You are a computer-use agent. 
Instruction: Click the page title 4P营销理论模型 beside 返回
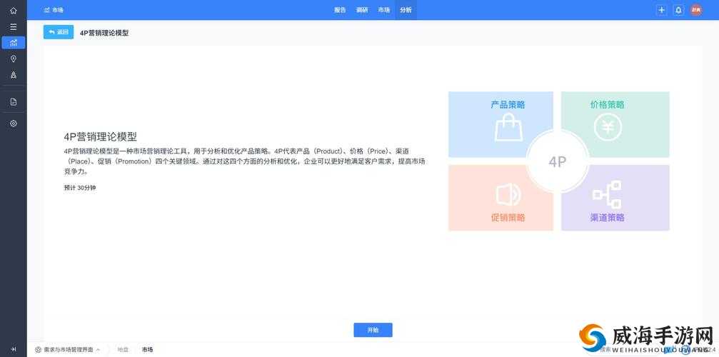[x=104, y=33]
